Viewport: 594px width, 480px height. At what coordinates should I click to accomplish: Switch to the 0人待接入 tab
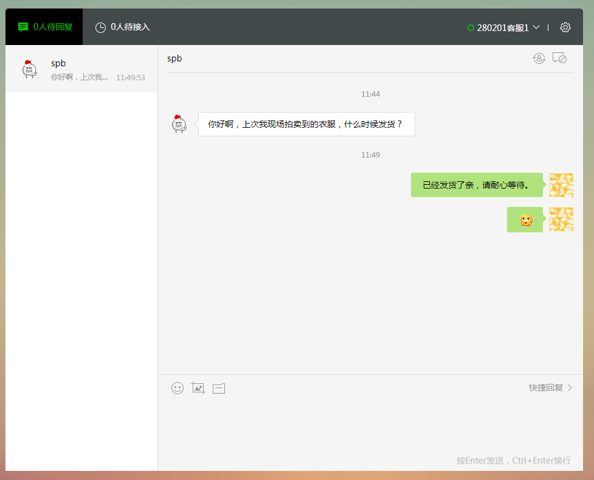tap(122, 27)
